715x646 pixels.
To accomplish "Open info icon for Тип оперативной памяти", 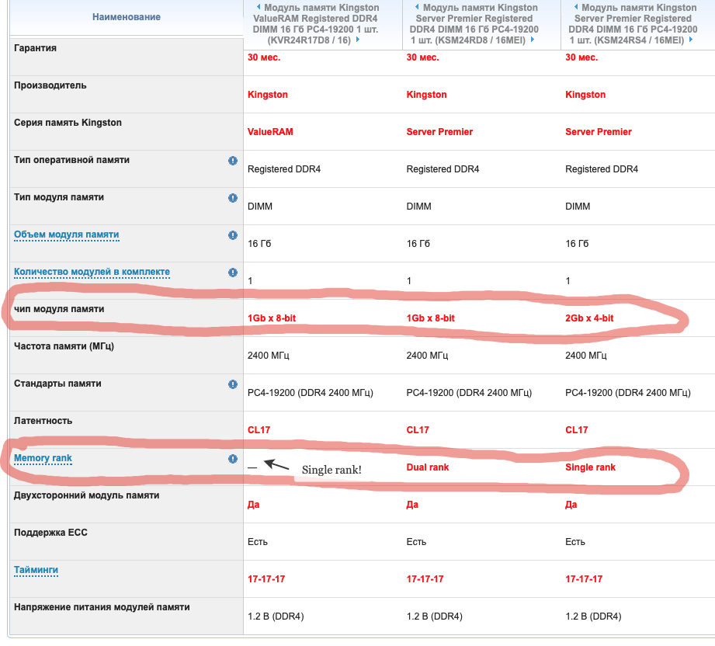I will 233,161.
